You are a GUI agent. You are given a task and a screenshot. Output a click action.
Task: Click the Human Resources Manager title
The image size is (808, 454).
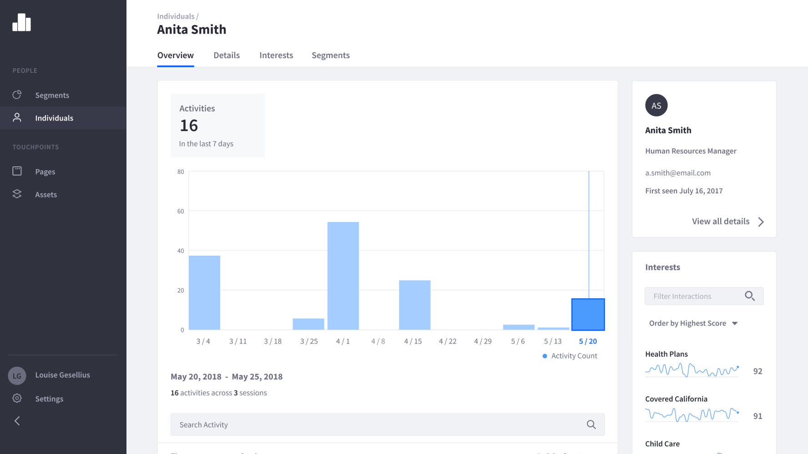691,151
